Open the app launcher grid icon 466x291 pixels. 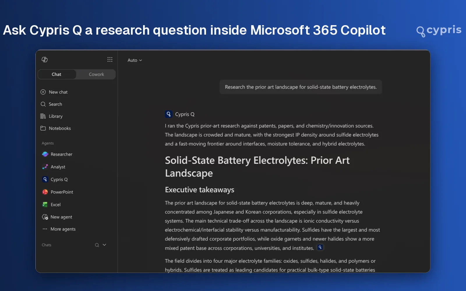pyautogui.click(x=110, y=60)
